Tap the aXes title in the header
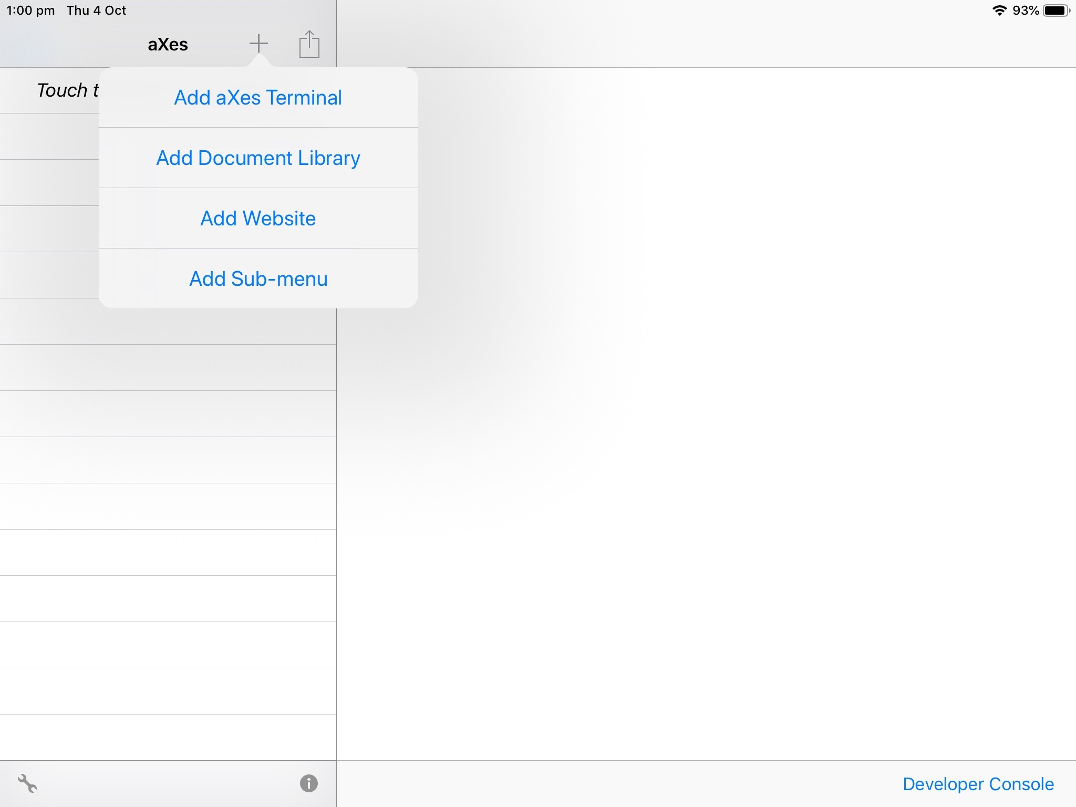Screen dimensions: 1076x807 [168, 44]
